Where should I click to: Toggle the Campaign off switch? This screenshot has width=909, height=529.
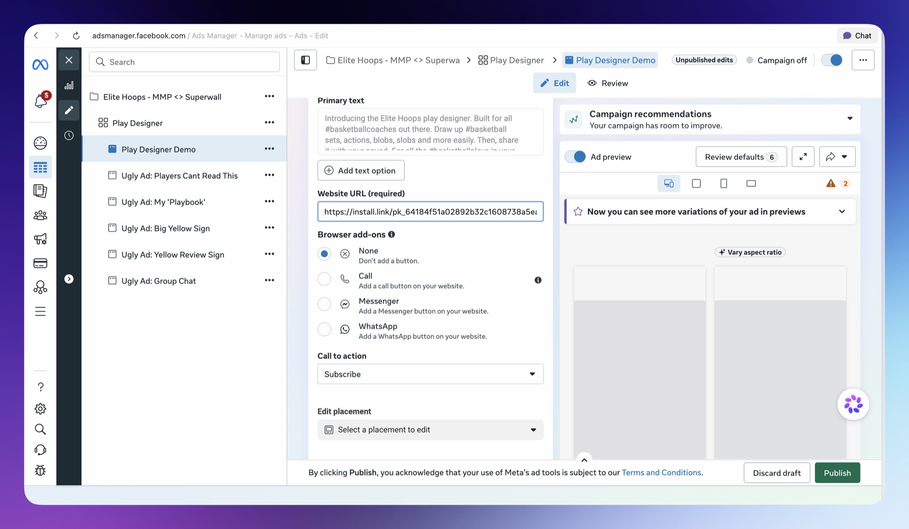(x=832, y=60)
